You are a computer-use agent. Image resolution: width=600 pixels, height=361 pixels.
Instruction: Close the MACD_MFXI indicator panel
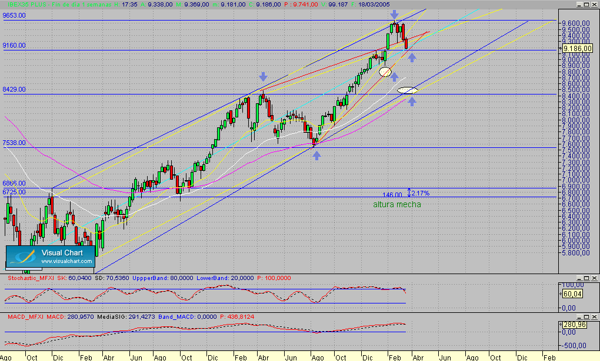(594, 317)
